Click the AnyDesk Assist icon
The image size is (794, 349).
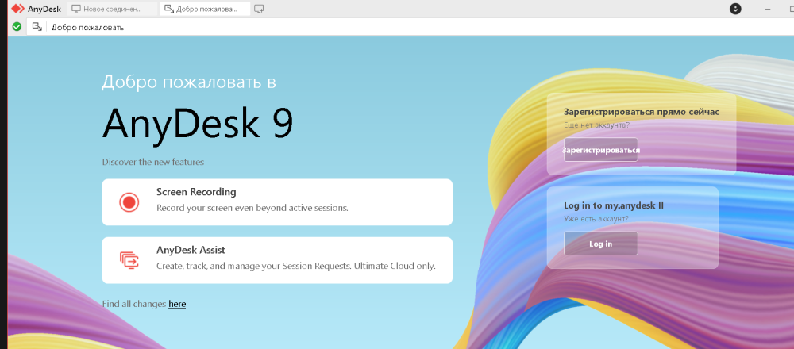pyautogui.click(x=129, y=260)
